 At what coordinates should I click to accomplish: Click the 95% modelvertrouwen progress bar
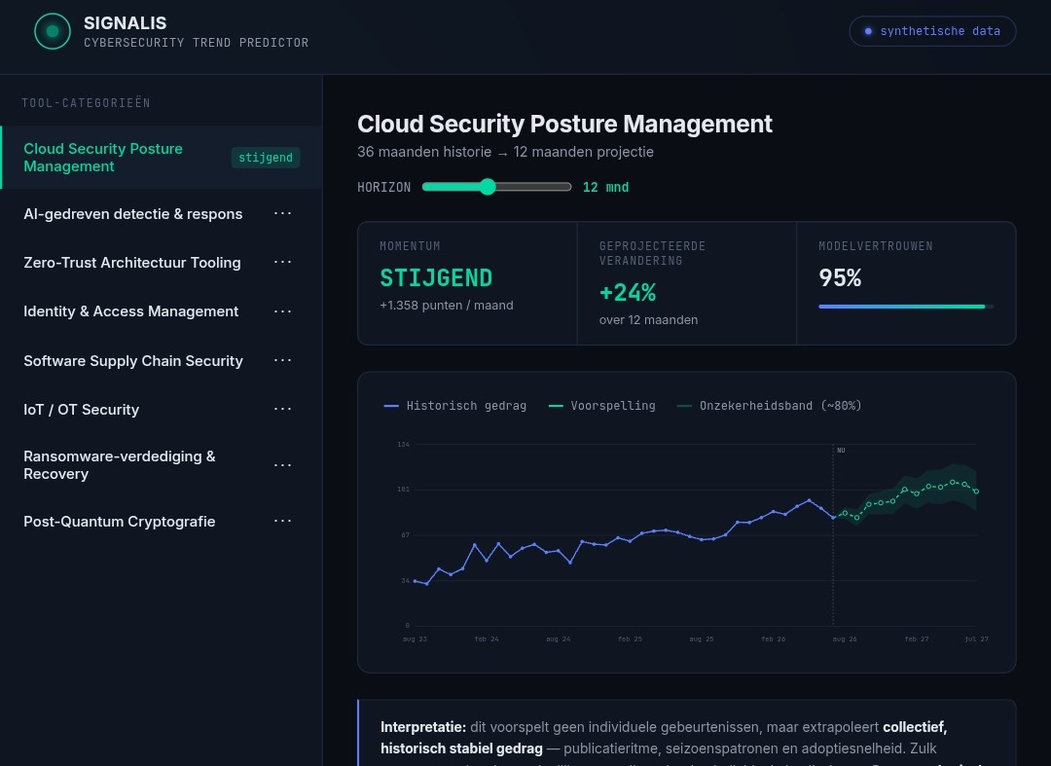coord(906,307)
